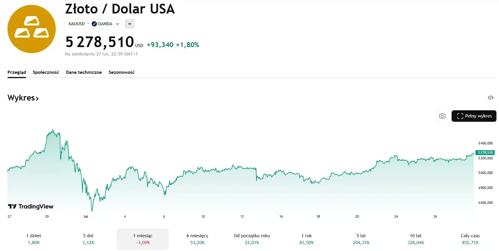The image size is (499, 251).
Task: Open the Sezonowość tab
Action: 121,72
